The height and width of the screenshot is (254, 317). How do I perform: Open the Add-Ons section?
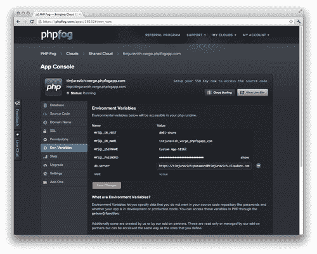[x=64, y=182]
